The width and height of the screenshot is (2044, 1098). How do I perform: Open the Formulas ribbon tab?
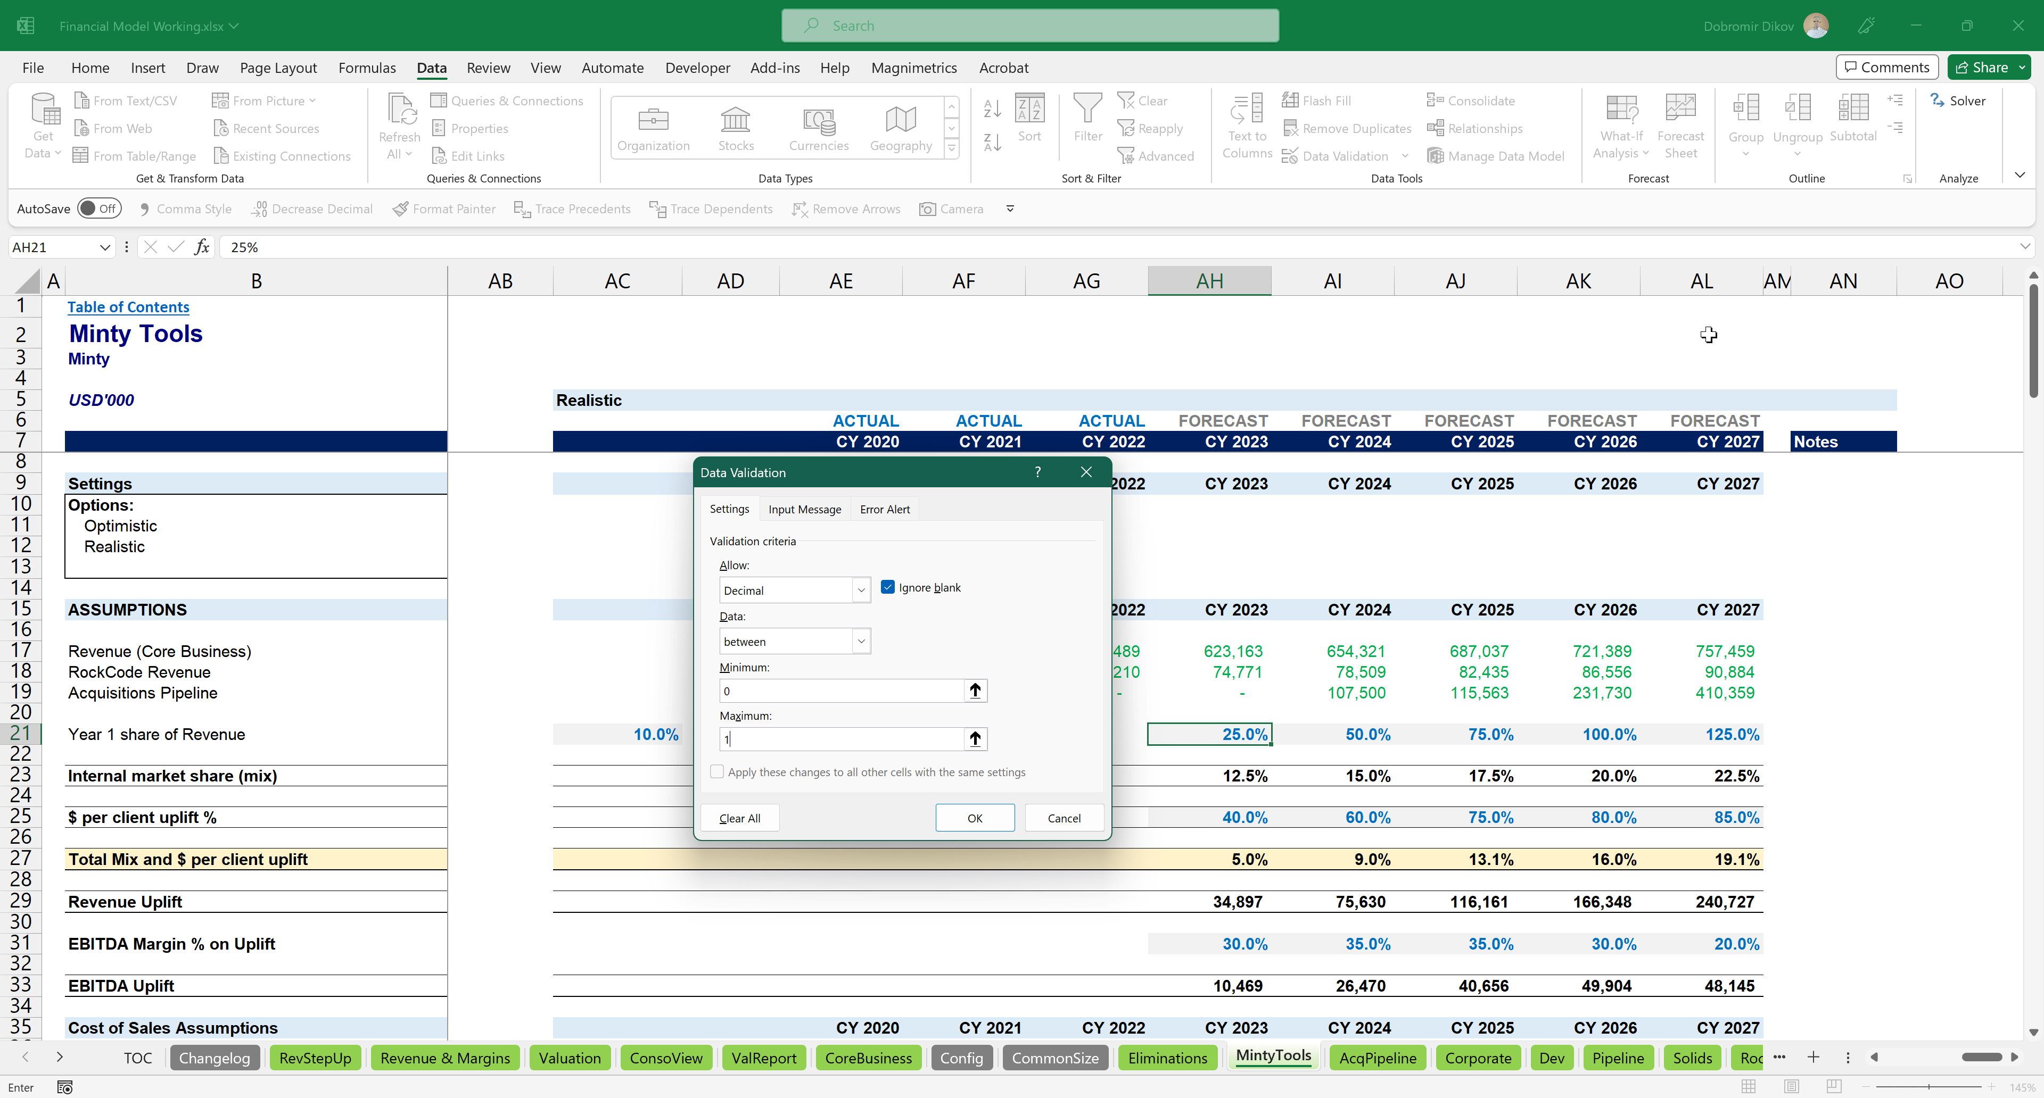[x=367, y=68]
